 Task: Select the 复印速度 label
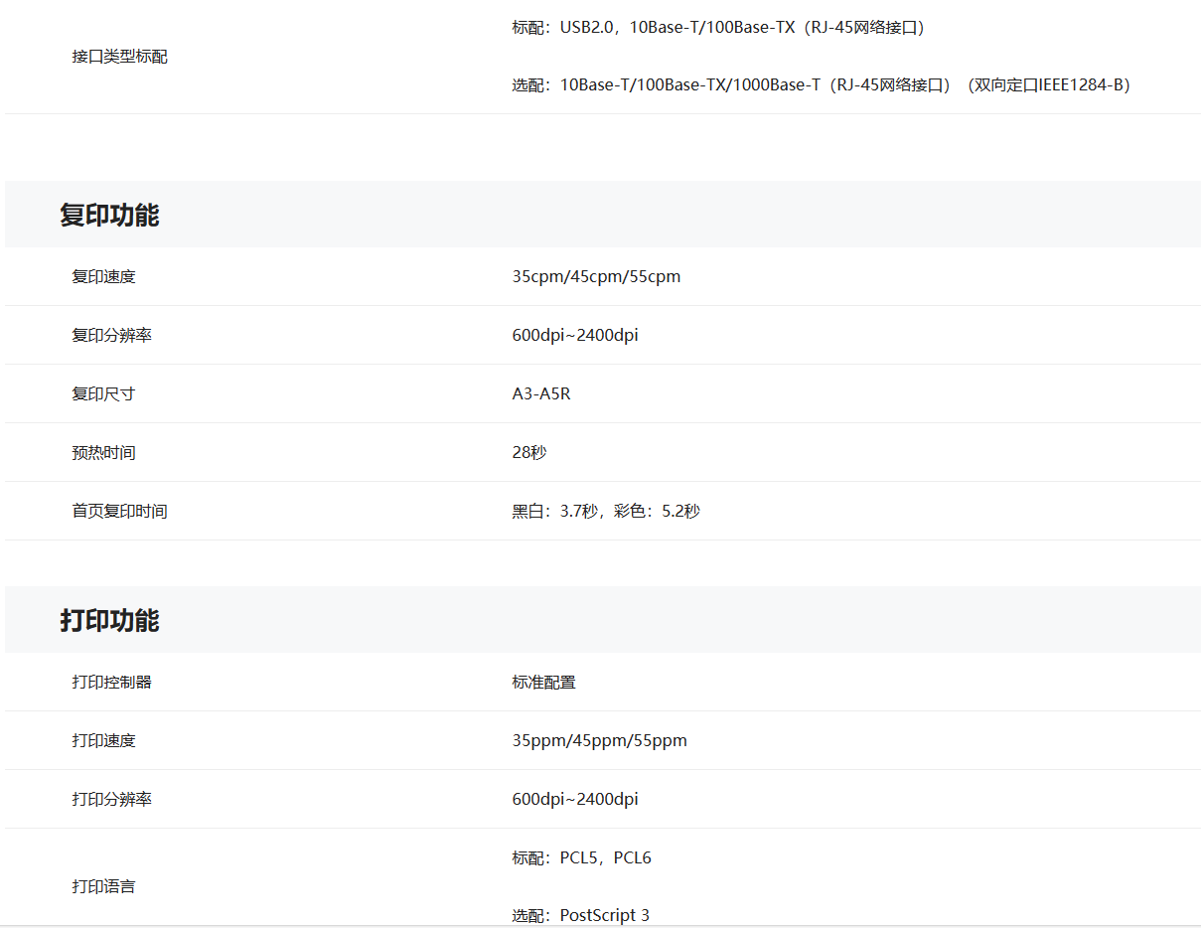[x=103, y=276]
